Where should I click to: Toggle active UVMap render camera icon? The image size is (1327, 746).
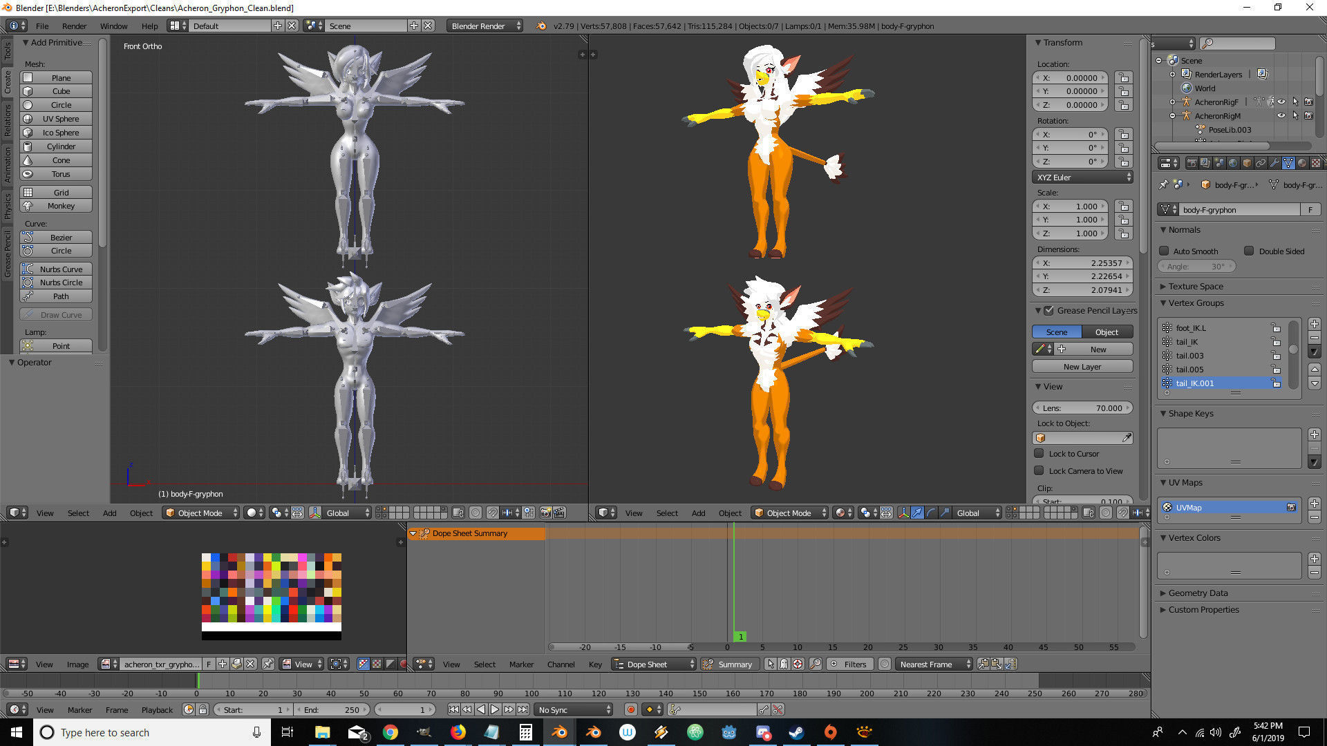point(1291,507)
